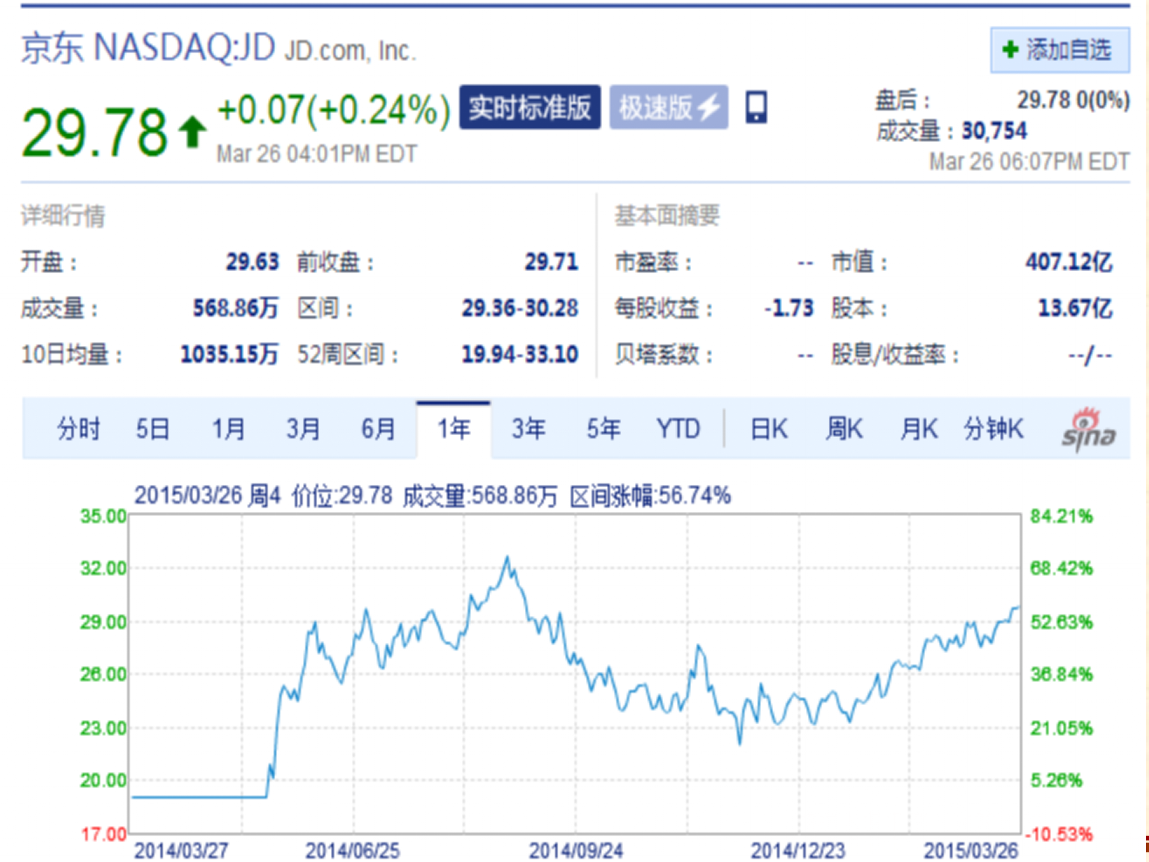Image resolution: width=1149 pixels, height=862 pixels.
Task: Open the 周K weekly candlestick view
Action: [x=844, y=429]
